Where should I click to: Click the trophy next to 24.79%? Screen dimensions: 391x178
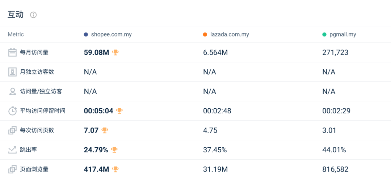point(114,150)
